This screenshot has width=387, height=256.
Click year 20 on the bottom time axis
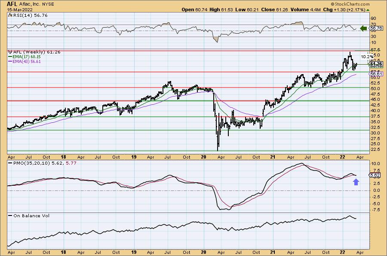tap(204, 253)
